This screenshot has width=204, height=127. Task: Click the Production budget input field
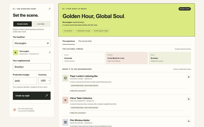[x=25, y=81]
